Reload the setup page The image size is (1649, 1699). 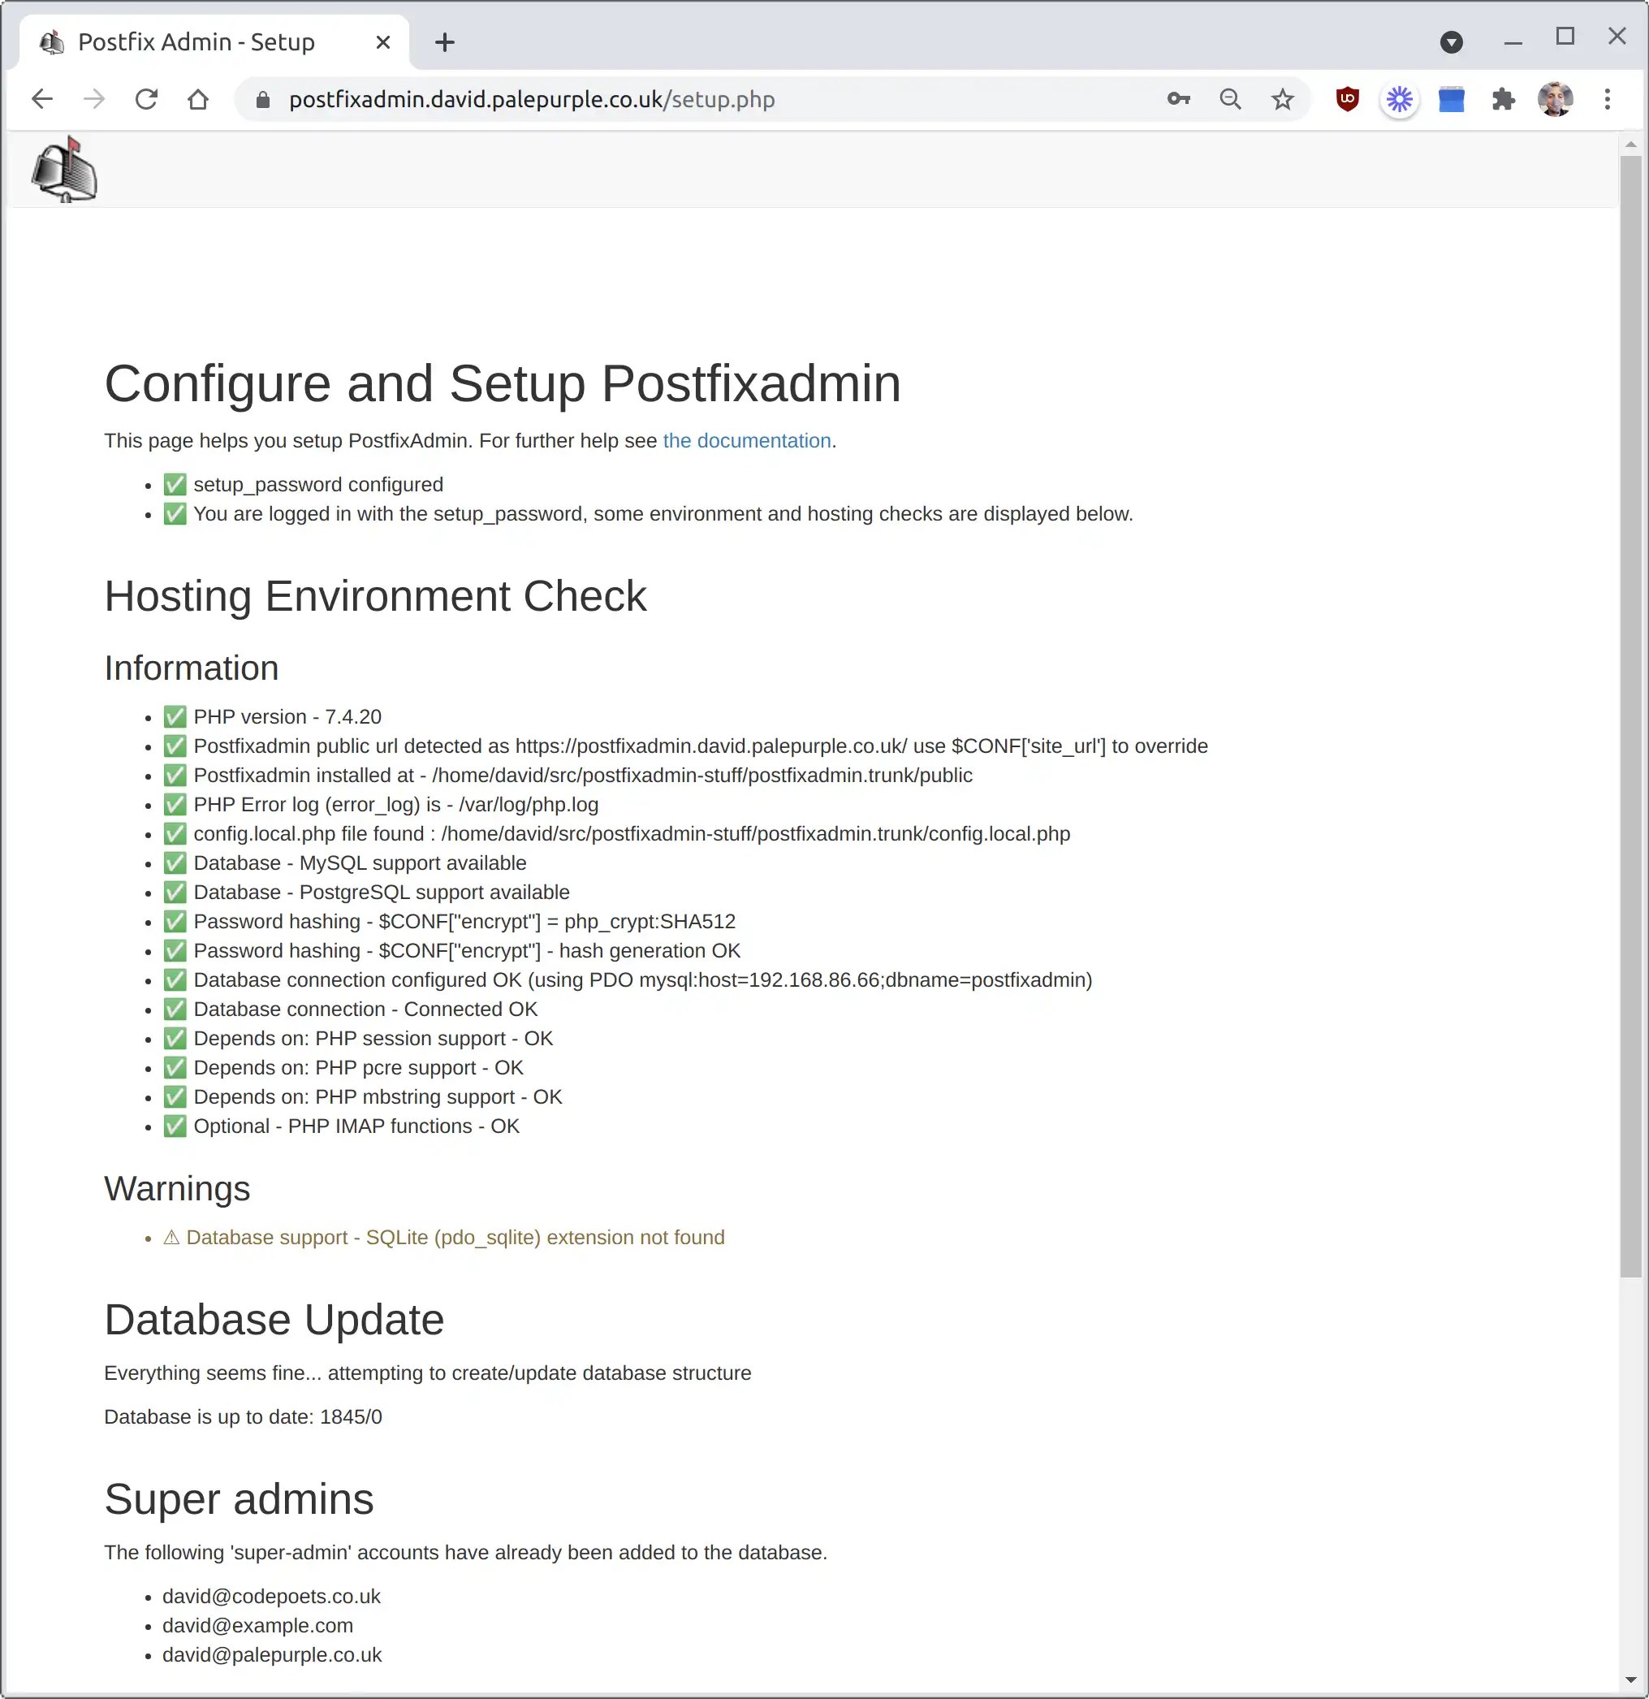[x=146, y=100]
